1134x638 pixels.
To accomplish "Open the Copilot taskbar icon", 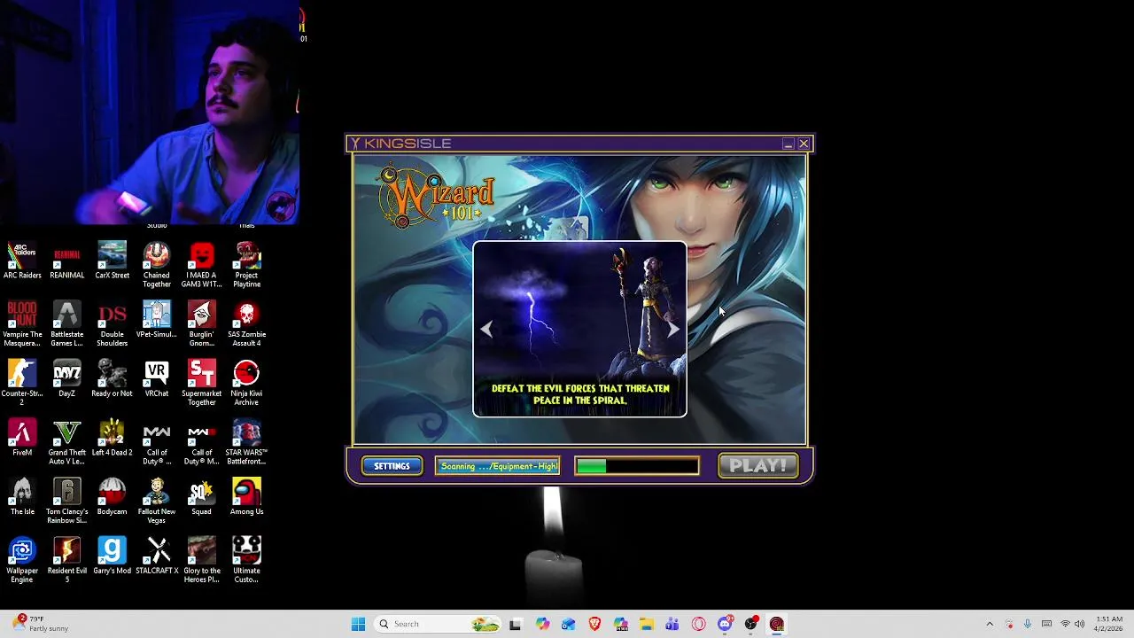I will tap(542, 624).
